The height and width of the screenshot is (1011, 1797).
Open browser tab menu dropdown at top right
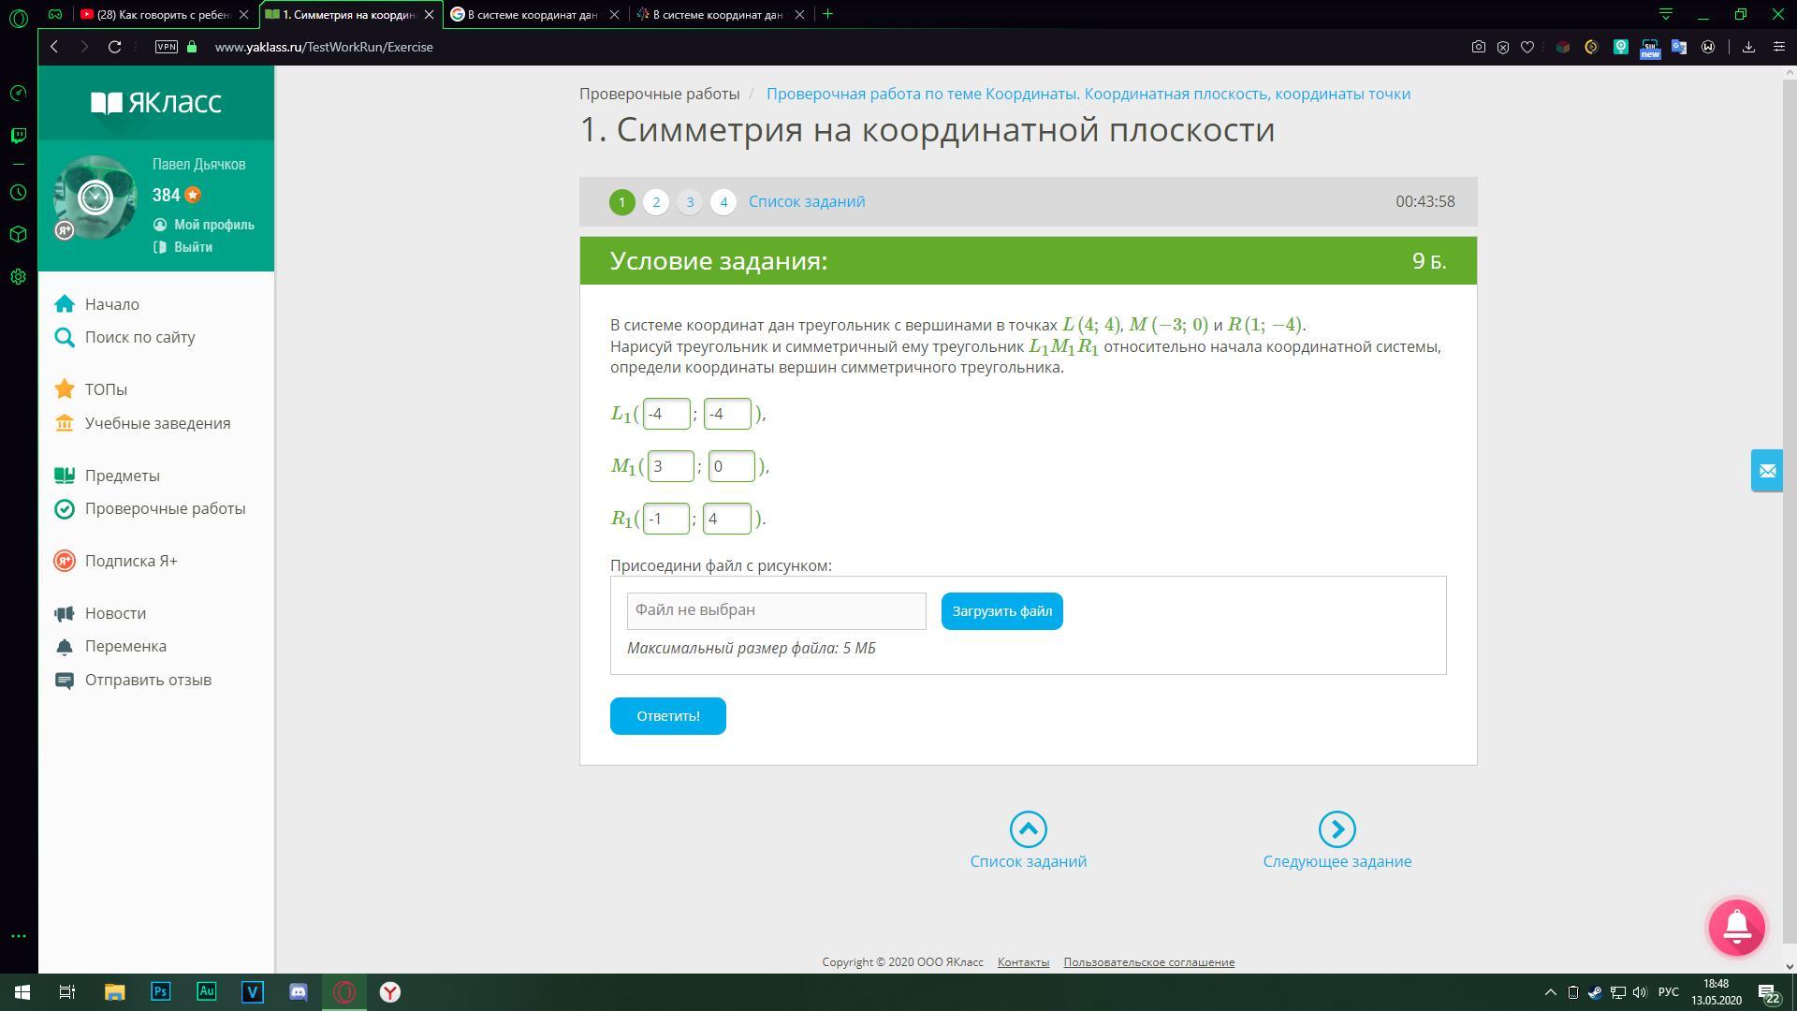point(1666,14)
